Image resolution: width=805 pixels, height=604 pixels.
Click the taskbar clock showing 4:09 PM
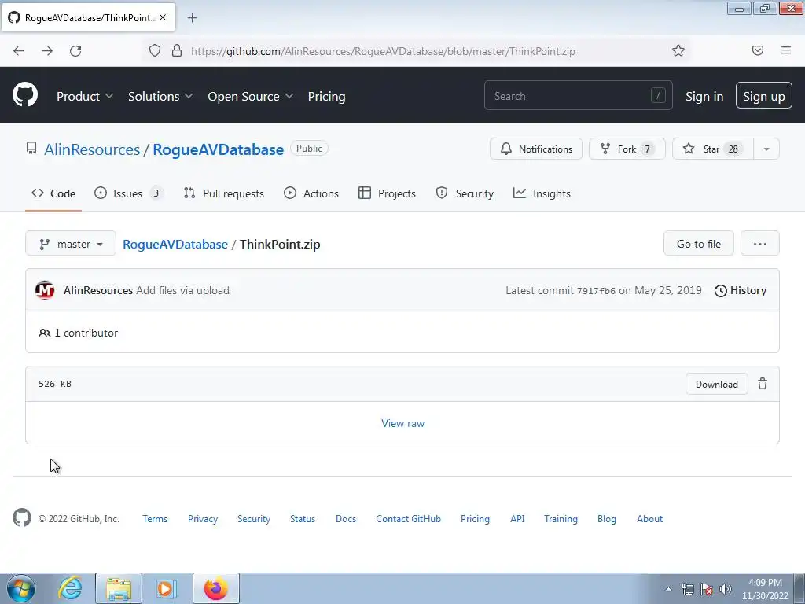point(765,589)
